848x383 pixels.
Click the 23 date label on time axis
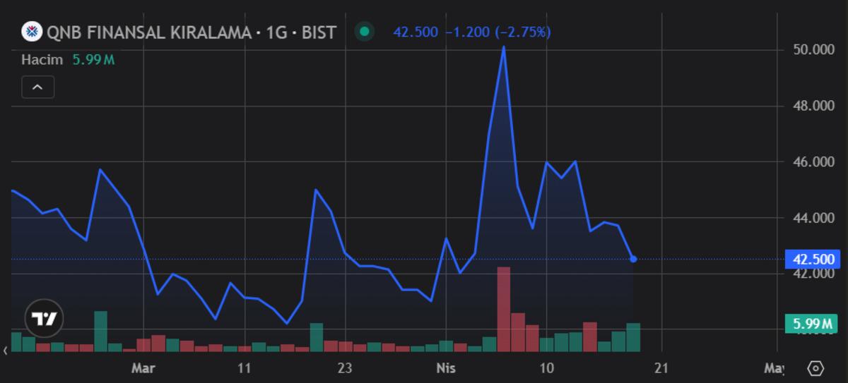coord(344,367)
